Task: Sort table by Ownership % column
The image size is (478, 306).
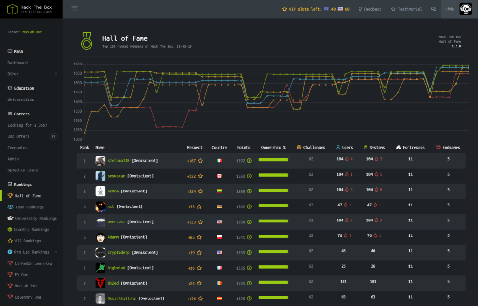Action: [273, 147]
